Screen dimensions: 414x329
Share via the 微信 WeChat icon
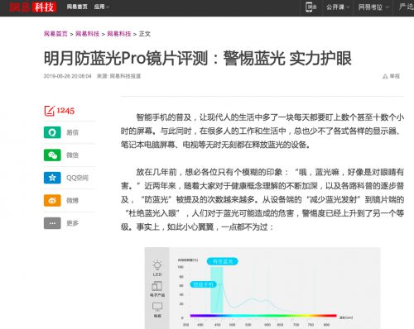click(52, 155)
